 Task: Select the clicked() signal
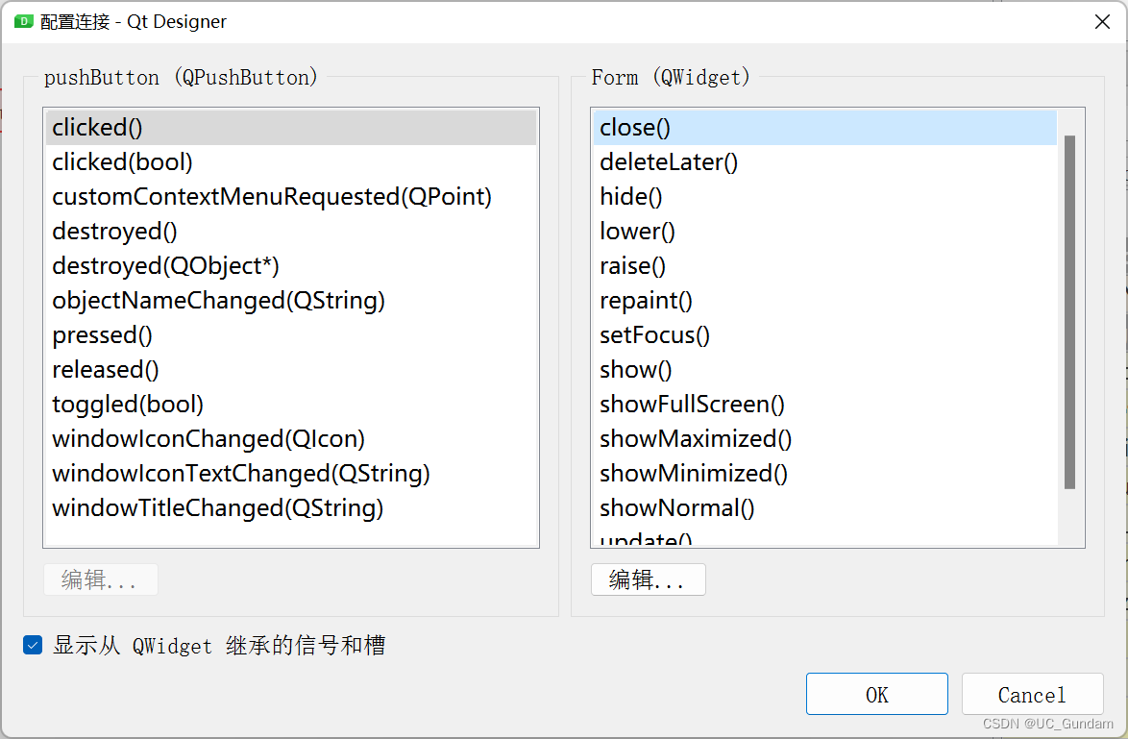point(290,128)
